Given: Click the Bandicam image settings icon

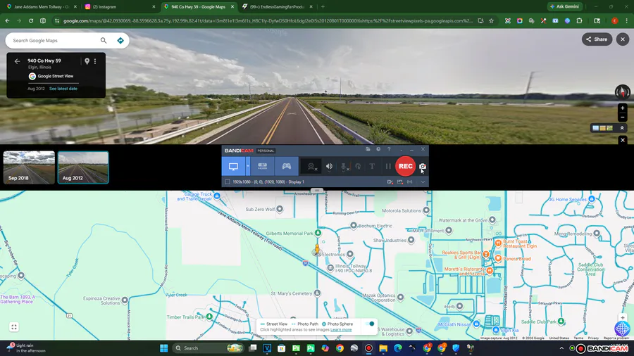Looking at the screenshot, I should [x=400, y=182].
